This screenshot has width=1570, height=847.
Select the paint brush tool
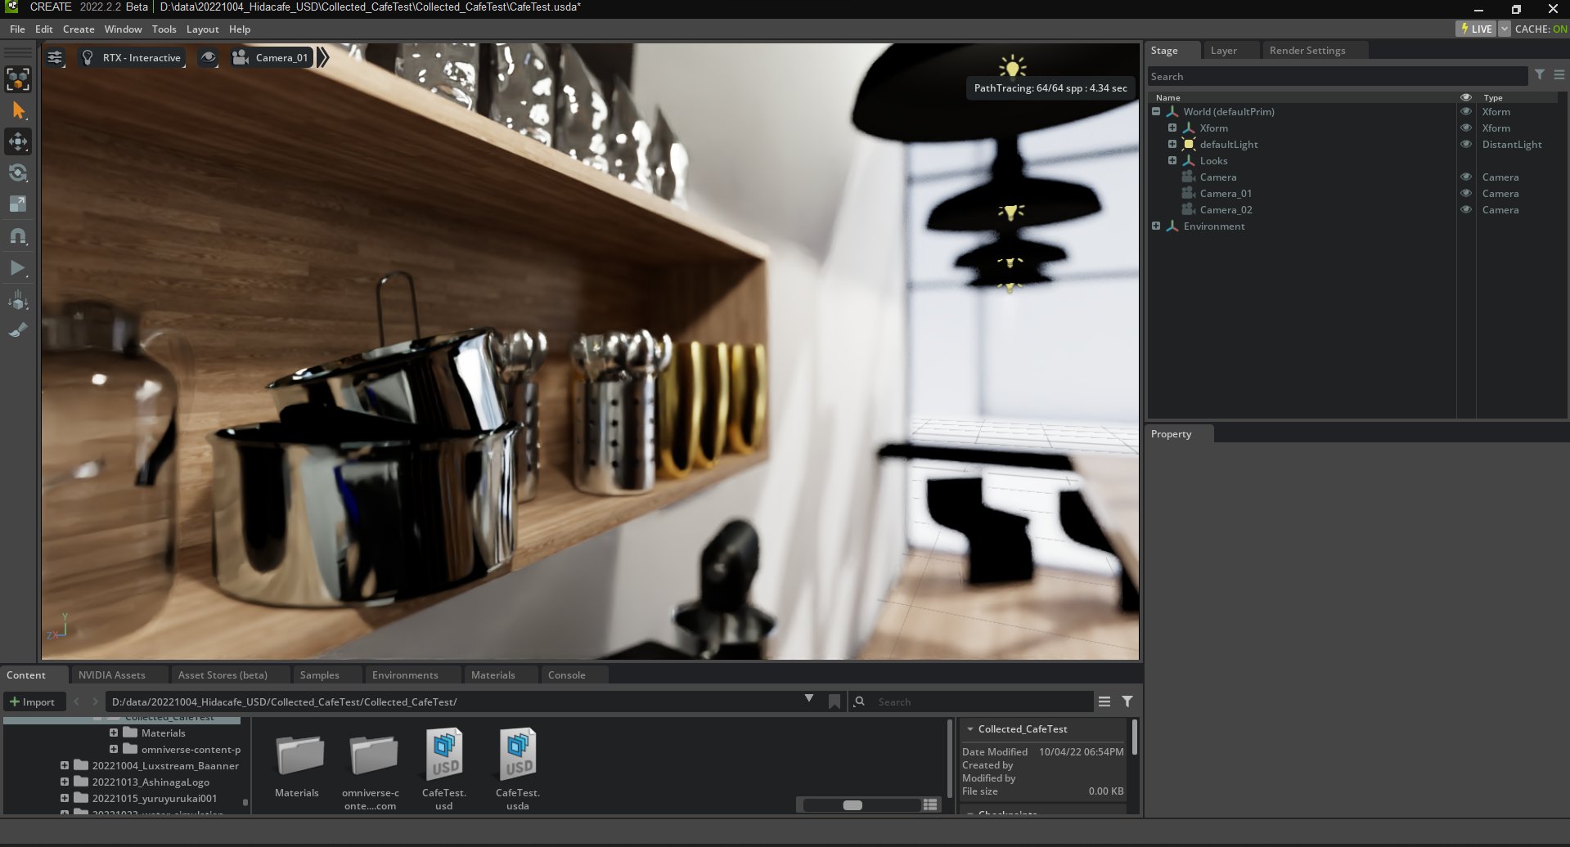coord(18,330)
